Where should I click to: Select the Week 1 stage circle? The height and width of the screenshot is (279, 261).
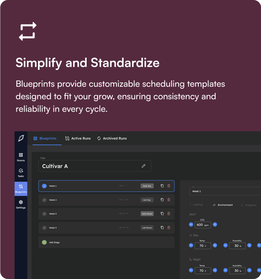[x=44, y=186]
